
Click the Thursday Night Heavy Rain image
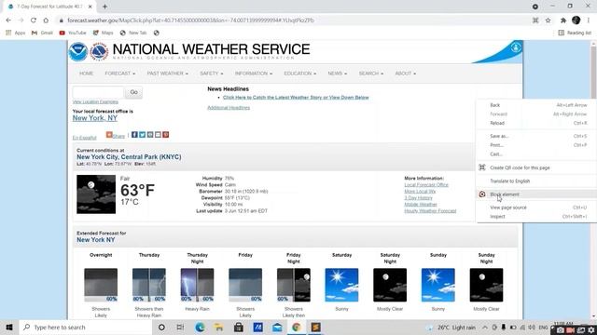197,285
